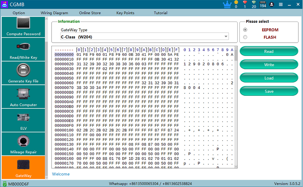This screenshot has height=187, width=303.
Task: Select the FLASH radio button
Action: 245,37
